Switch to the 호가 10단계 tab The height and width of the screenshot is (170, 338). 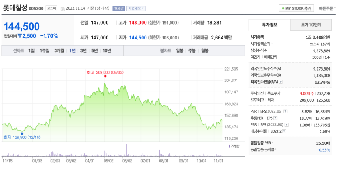point(311,25)
